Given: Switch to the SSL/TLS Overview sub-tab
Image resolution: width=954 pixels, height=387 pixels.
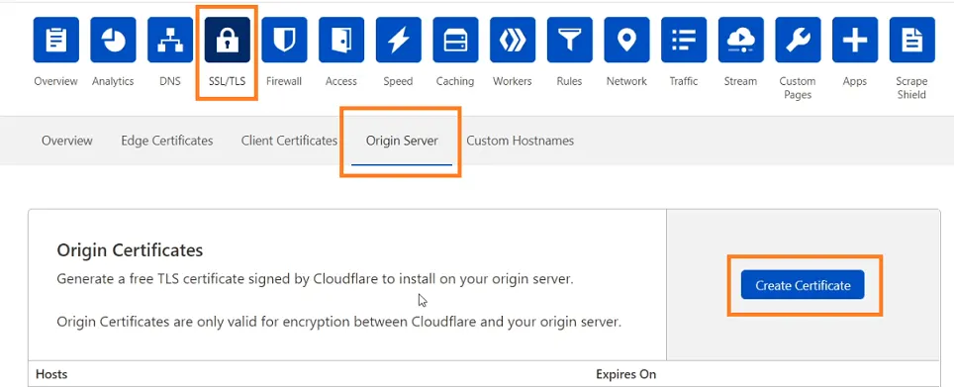Looking at the screenshot, I should click(x=67, y=141).
